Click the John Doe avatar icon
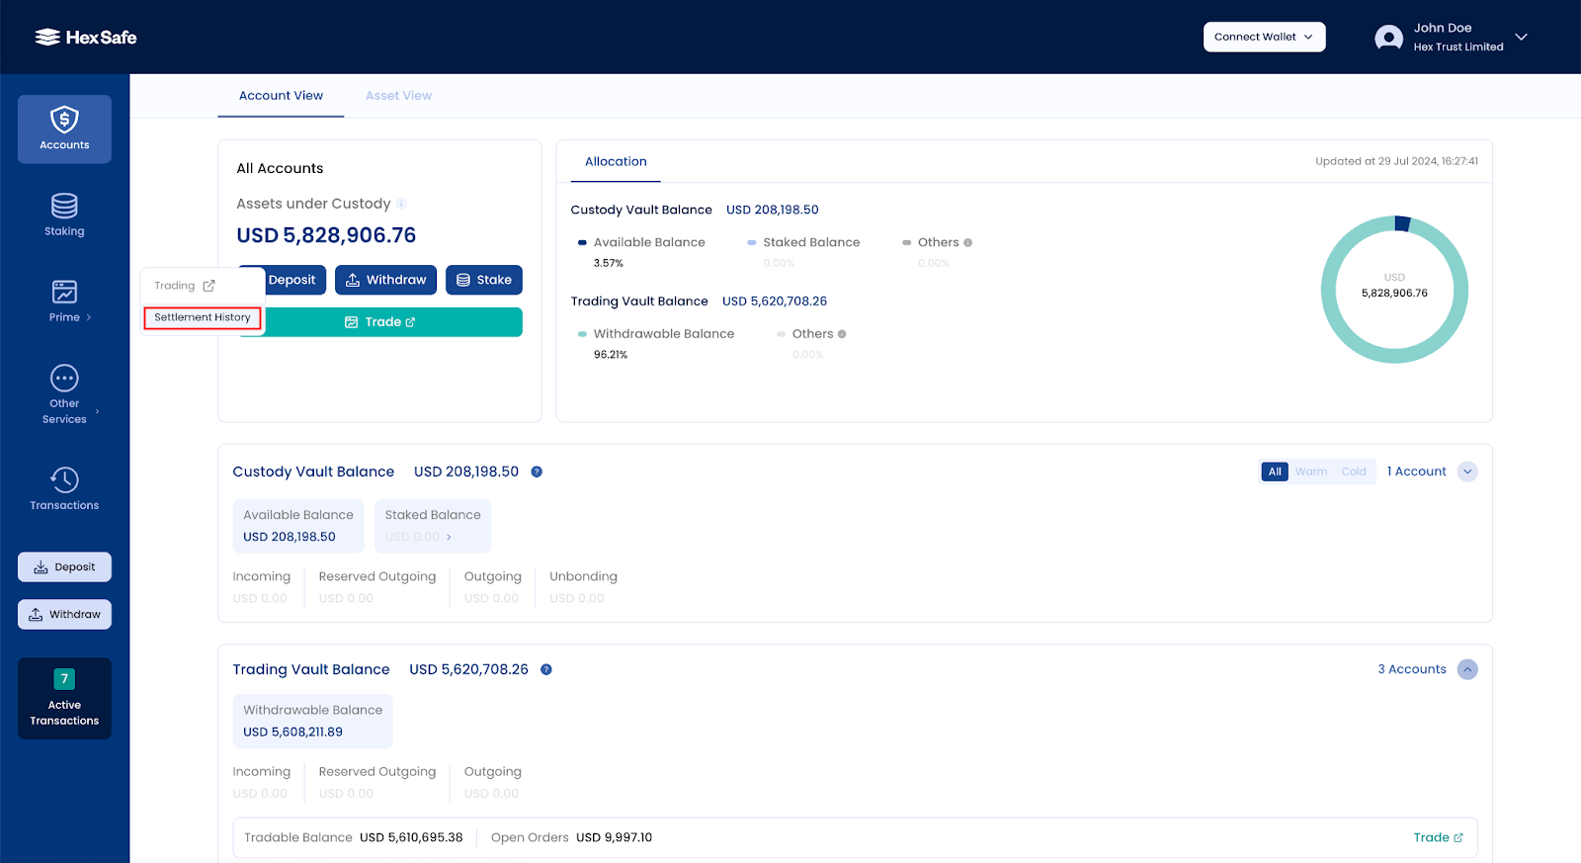This screenshot has height=863, width=1581. click(1388, 38)
